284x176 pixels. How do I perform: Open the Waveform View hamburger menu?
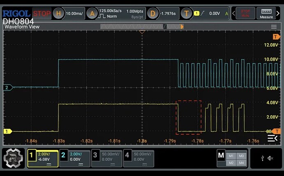tap(274, 27)
